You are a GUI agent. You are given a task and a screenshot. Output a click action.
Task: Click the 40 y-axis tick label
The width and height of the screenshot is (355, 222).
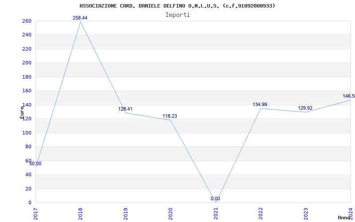28,174
